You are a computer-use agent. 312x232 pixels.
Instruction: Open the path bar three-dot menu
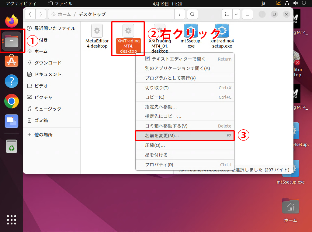[180, 14]
